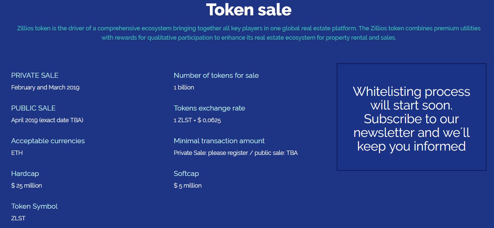Select the Token Symbol label
This screenshot has width=494, height=228.
pyautogui.click(x=34, y=206)
